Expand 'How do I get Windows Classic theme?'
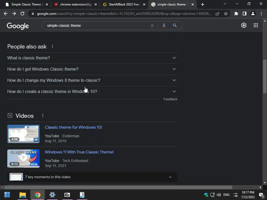 click(x=92, y=69)
